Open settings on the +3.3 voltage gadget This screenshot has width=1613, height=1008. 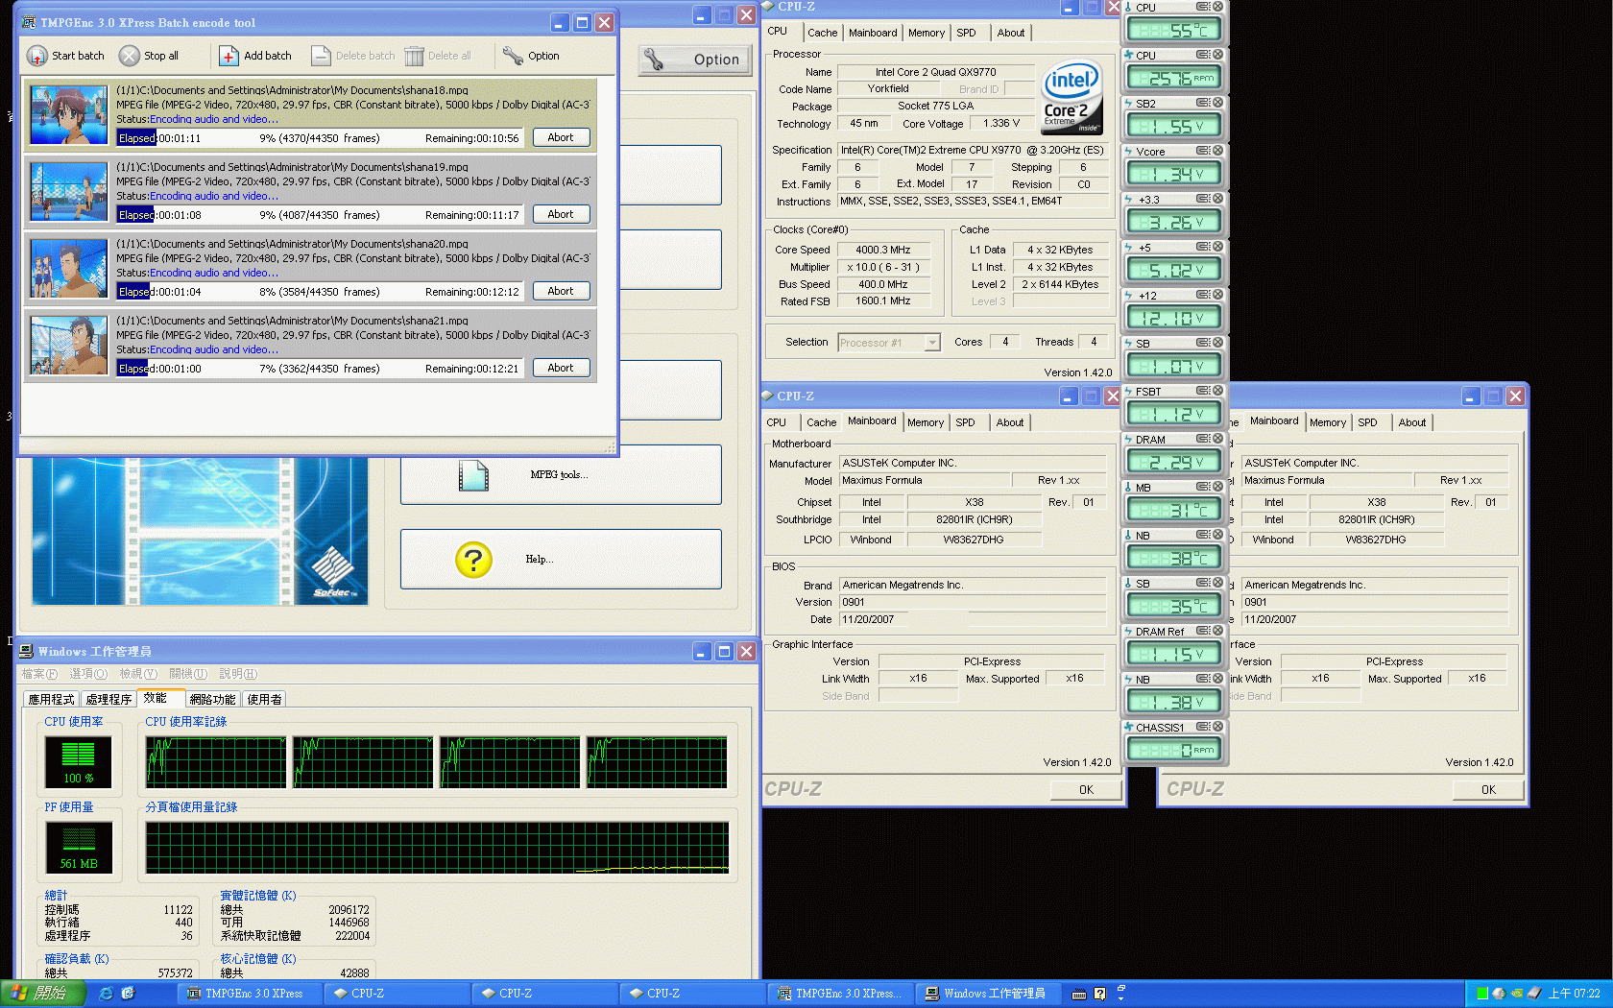[1203, 199]
